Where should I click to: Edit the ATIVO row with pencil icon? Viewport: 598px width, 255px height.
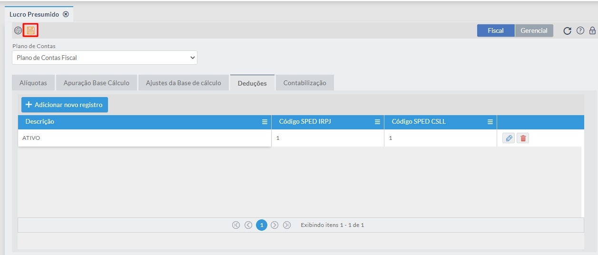(x=509, y=138)
